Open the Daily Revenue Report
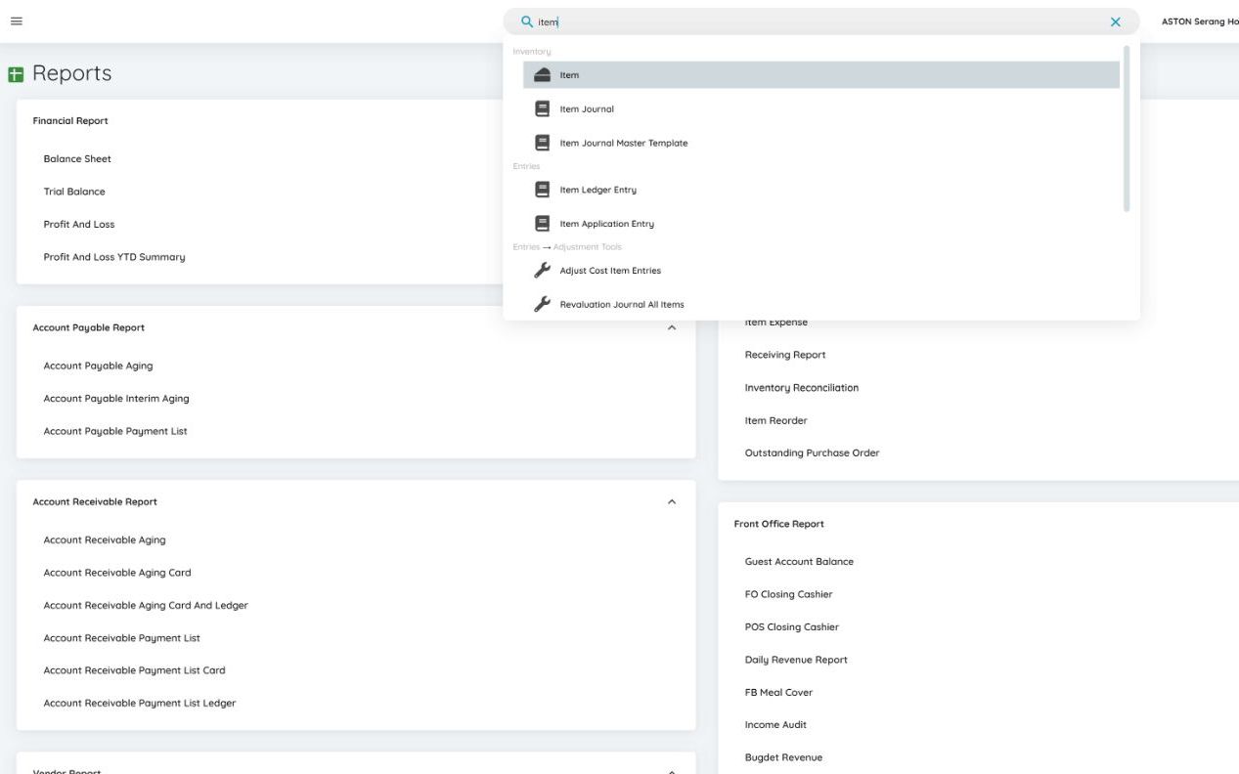 pyautogui.click(x=796, y=660)
